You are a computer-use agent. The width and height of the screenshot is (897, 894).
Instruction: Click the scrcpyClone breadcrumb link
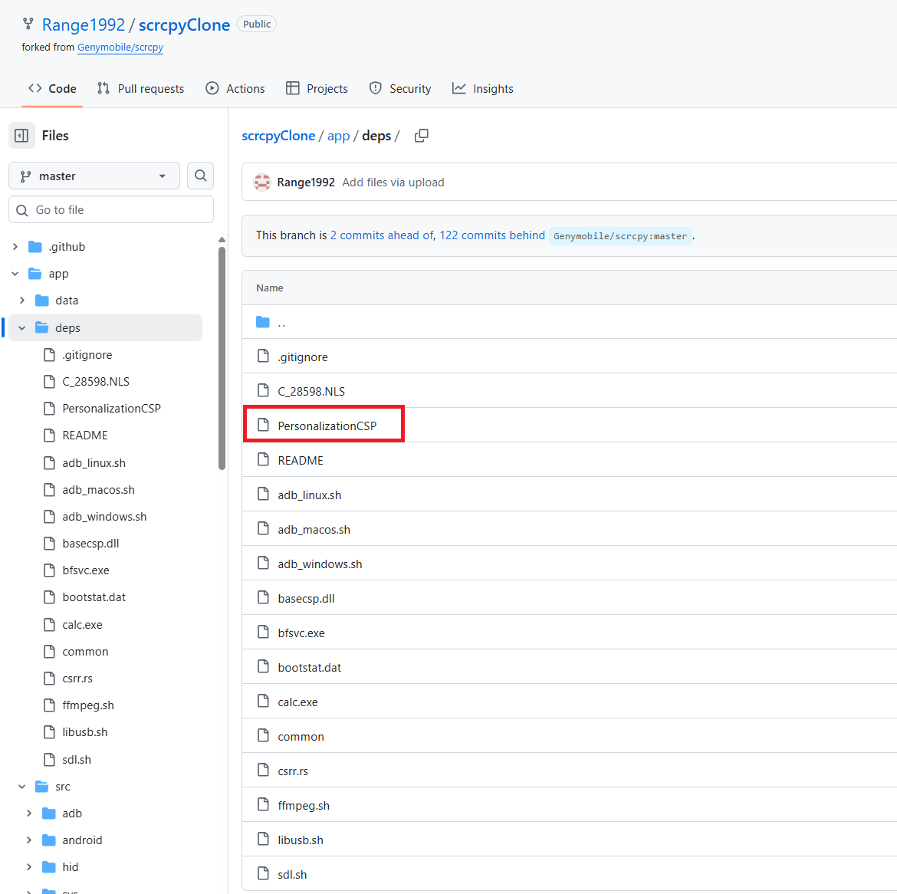point(278,136)
